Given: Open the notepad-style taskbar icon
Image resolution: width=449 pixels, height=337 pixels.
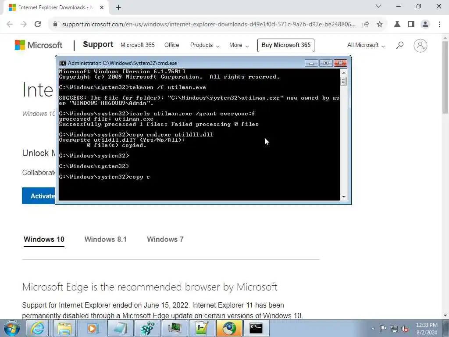Looking at the screenshot, I should [120, 328].
